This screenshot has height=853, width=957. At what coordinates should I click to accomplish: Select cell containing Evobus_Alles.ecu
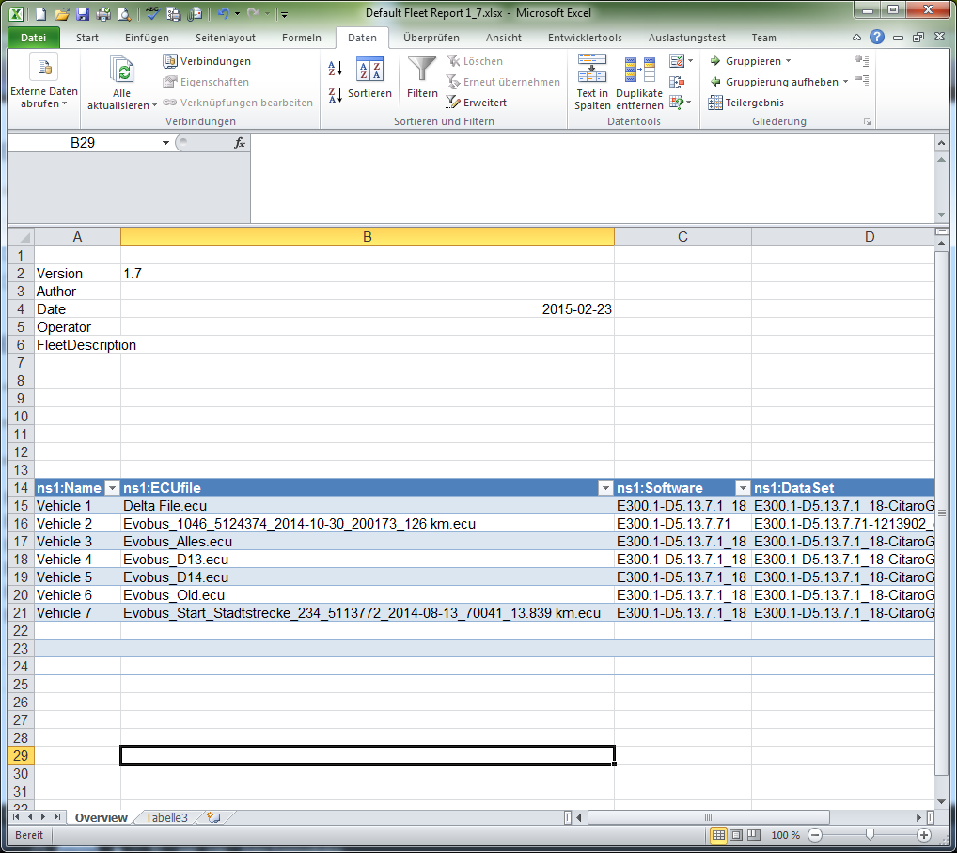coord(368,542)
